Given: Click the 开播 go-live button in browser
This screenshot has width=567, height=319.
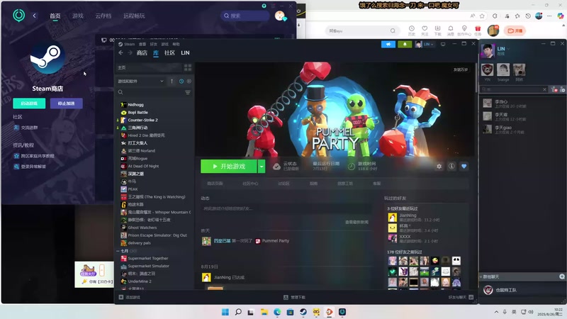Looking at the screenshot, I should [x=515, y=30].
